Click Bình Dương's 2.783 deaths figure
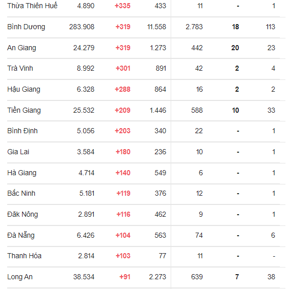Screen dimensions: 287x289 point(194,27)
